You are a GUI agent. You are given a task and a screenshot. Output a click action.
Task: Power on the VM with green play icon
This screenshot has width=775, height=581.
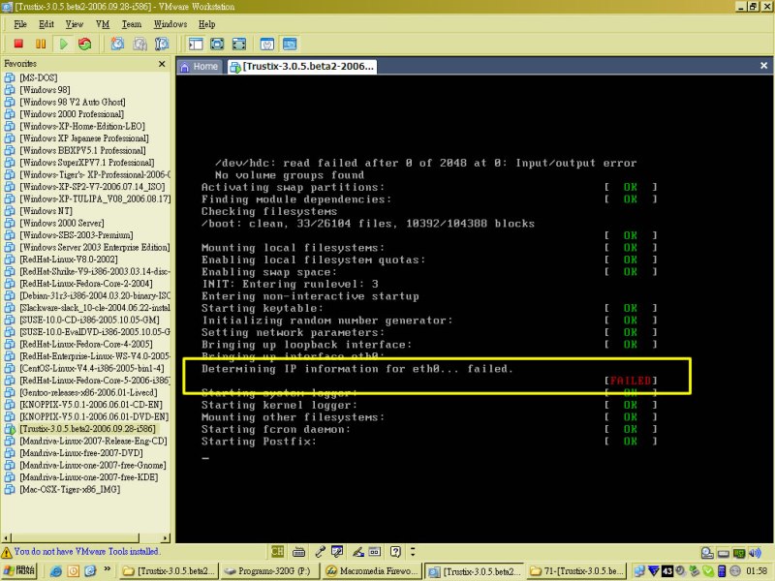click(x=63, y=44)
